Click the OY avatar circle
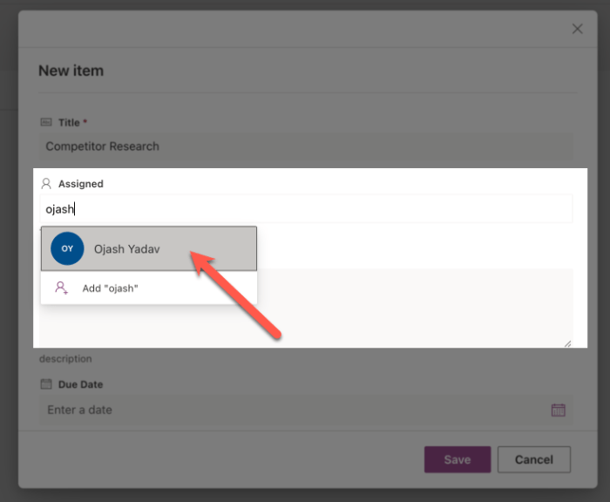 coord(67,248)
